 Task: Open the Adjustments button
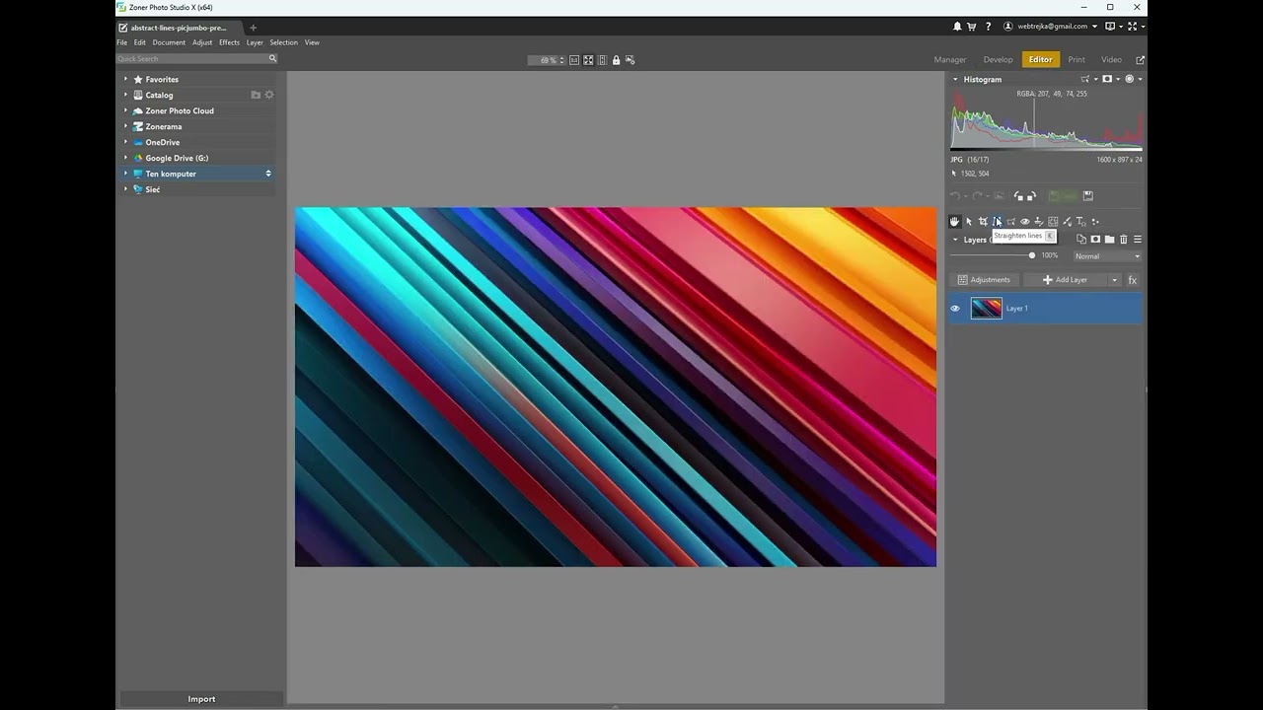(984, 280)
